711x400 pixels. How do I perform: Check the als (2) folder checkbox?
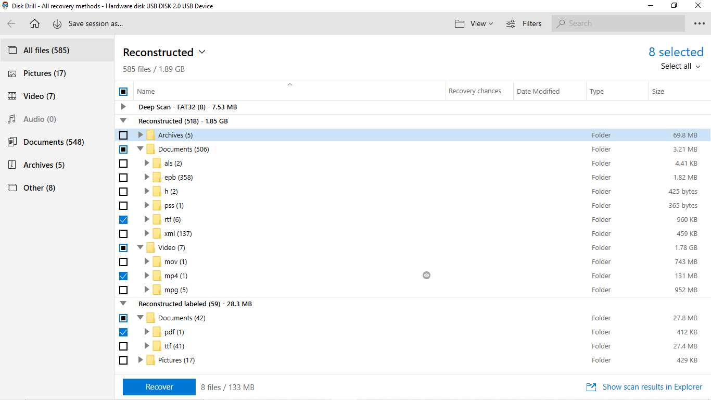click(123, 164)
